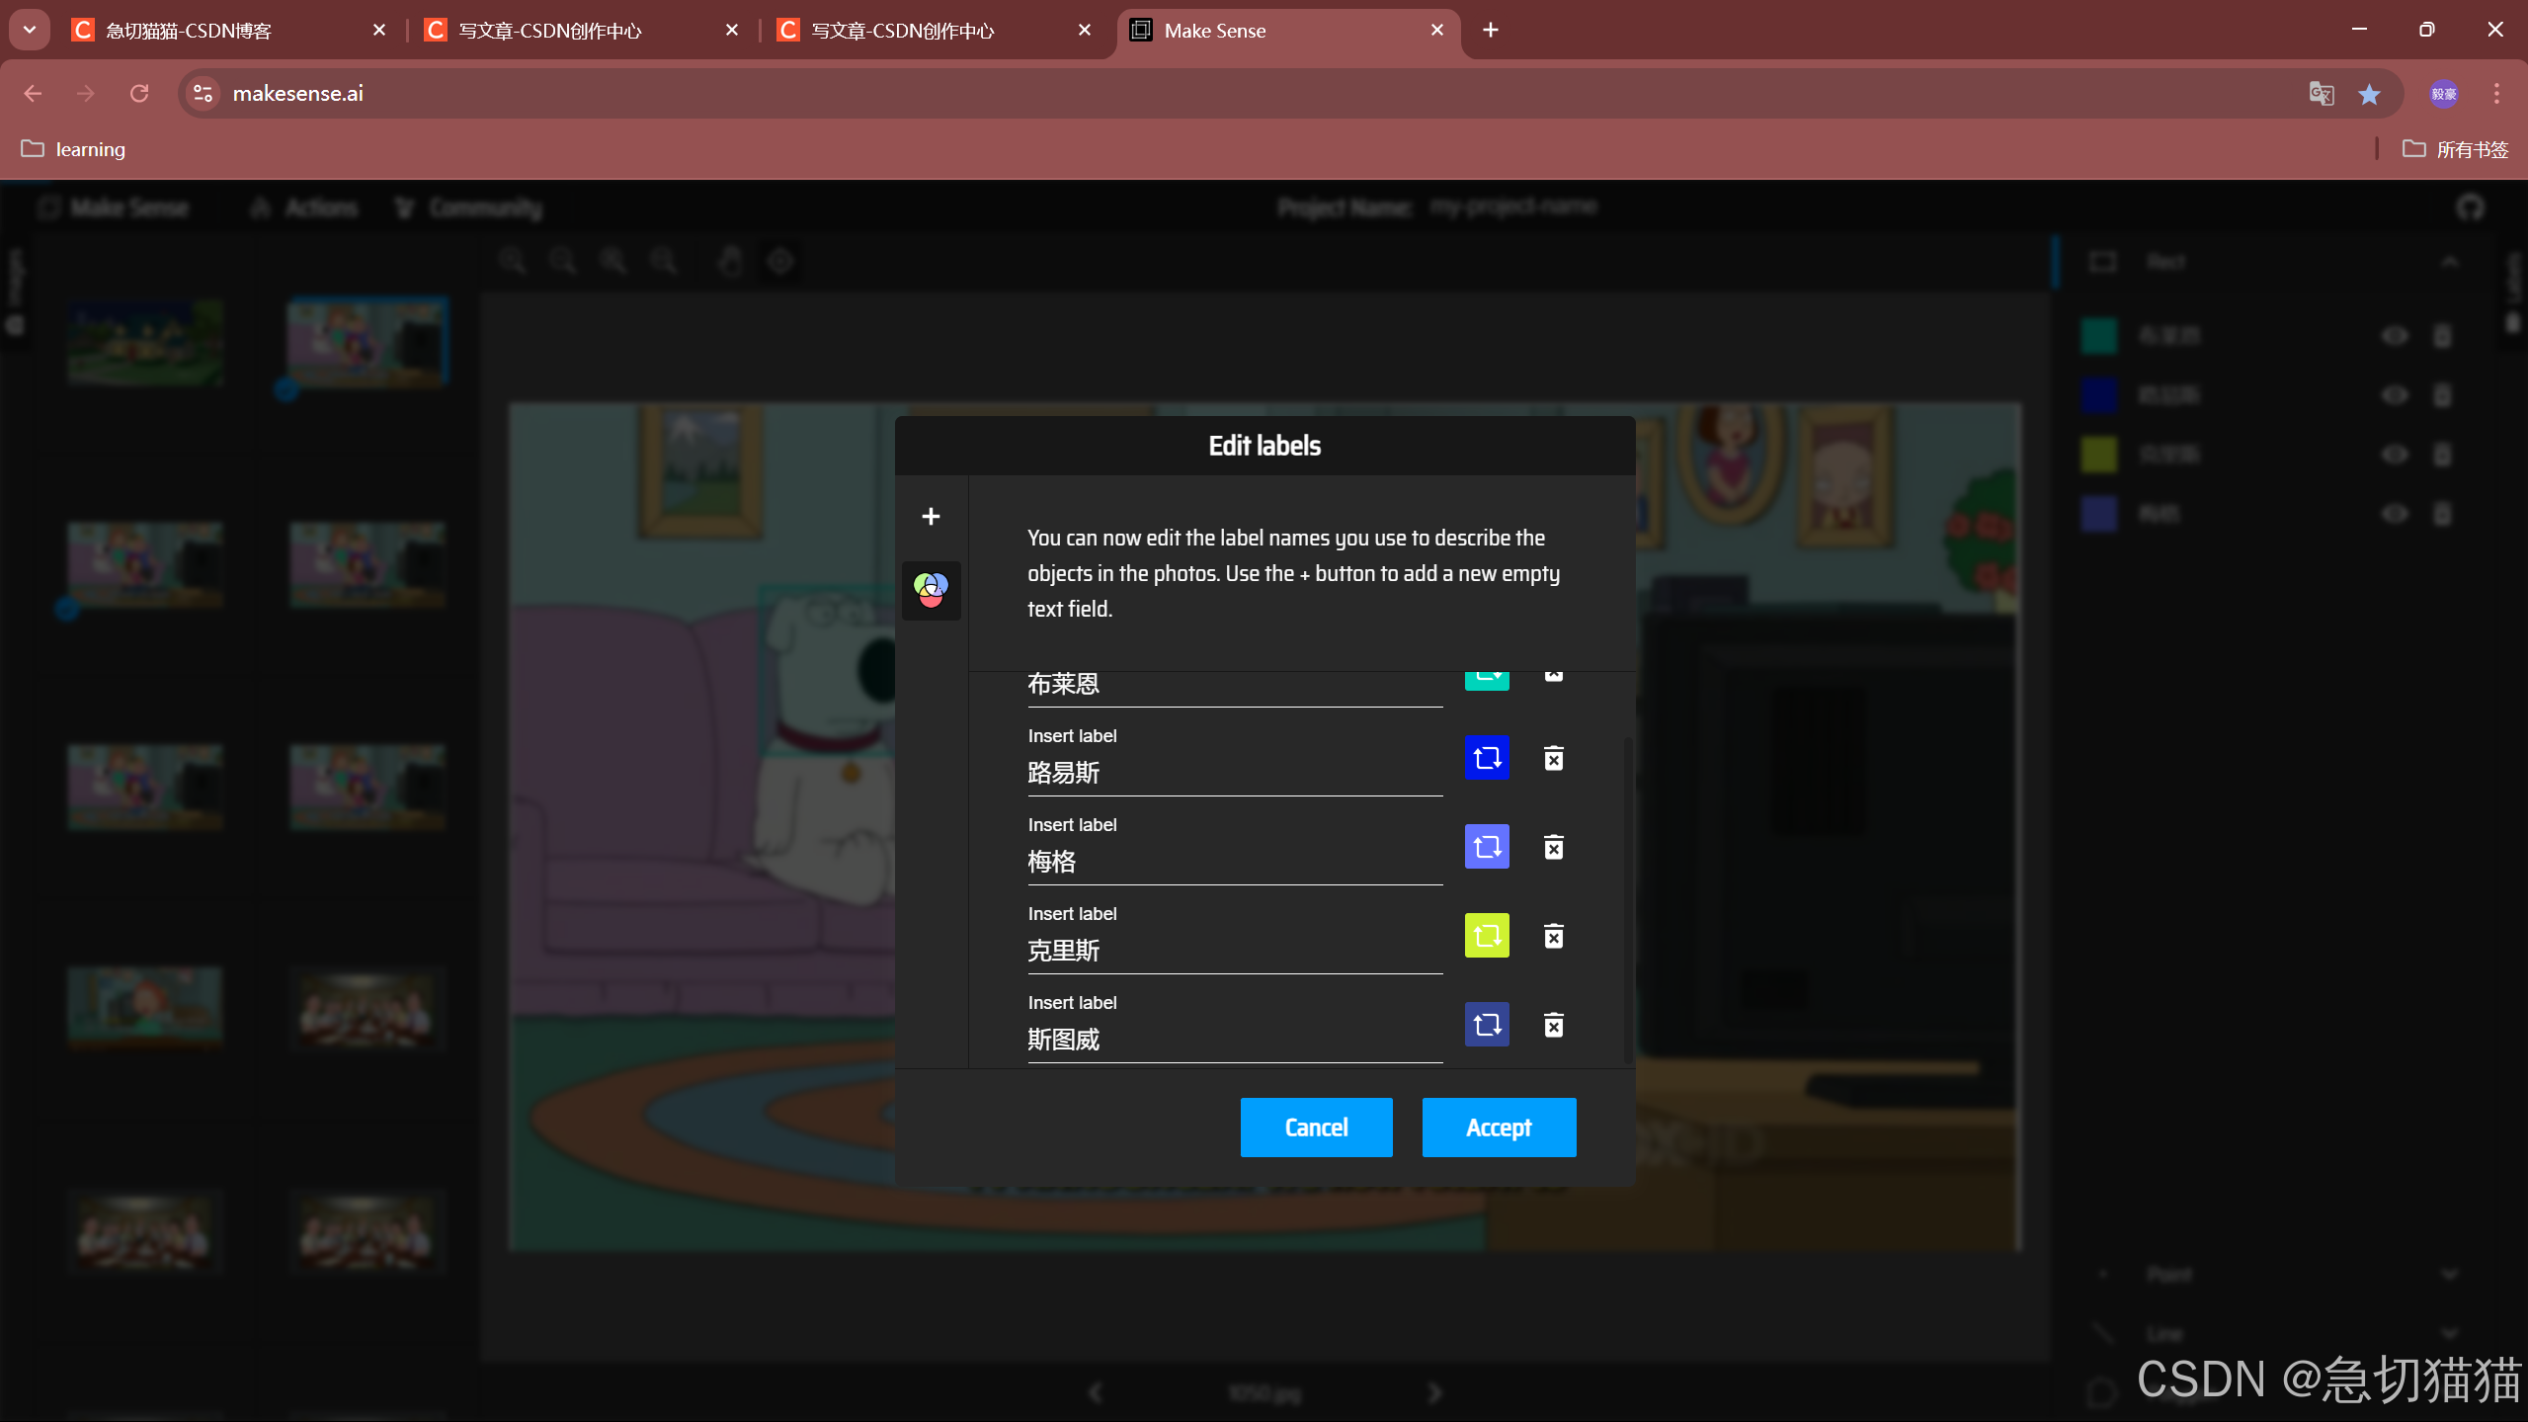This screenshot has height=1422, width=2528.
Task: Change color of the 梅格 label
Action: coord(1486,847)
